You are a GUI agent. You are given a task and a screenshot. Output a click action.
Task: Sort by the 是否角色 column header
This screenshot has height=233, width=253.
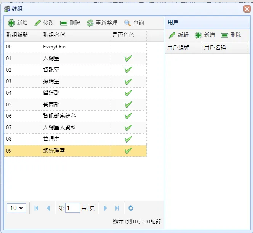[128, 35]
